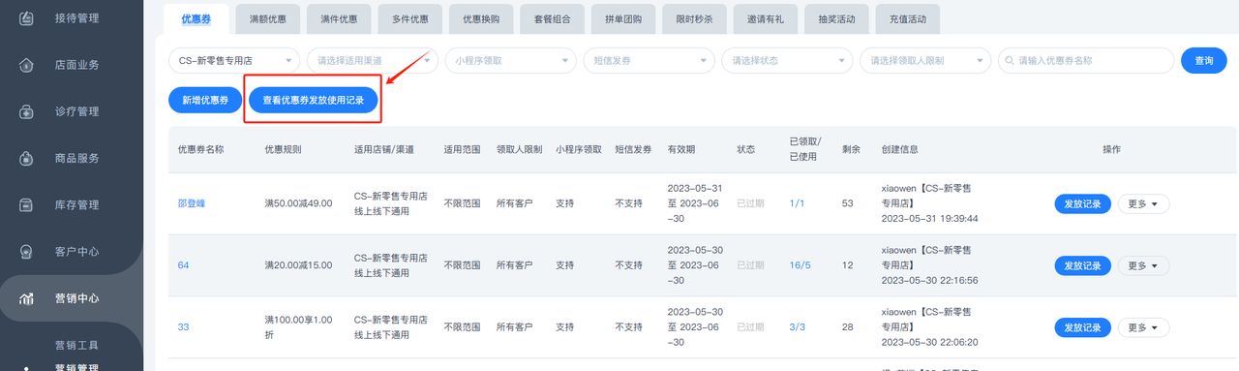
Task: Open the 请选择领取人限制 dropdown
Action: click(925, 60)
